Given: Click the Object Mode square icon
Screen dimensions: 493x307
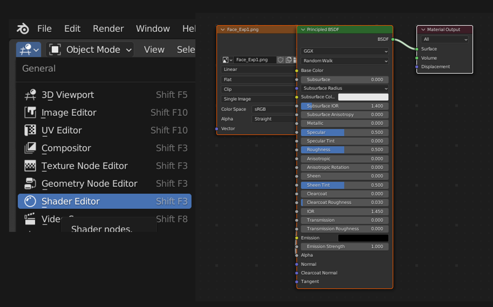Looking at the screenshot, I should (x=55, y=50).
